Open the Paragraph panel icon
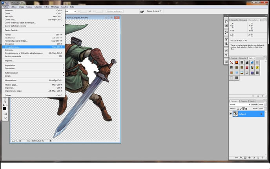This screenshot has width=270, height=169. coord(226,55)
